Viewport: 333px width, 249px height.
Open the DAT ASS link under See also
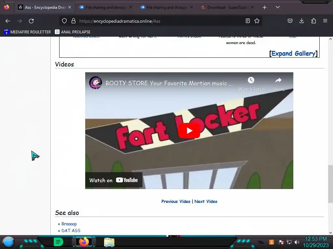pyautogui.click(x=71, y=231)
